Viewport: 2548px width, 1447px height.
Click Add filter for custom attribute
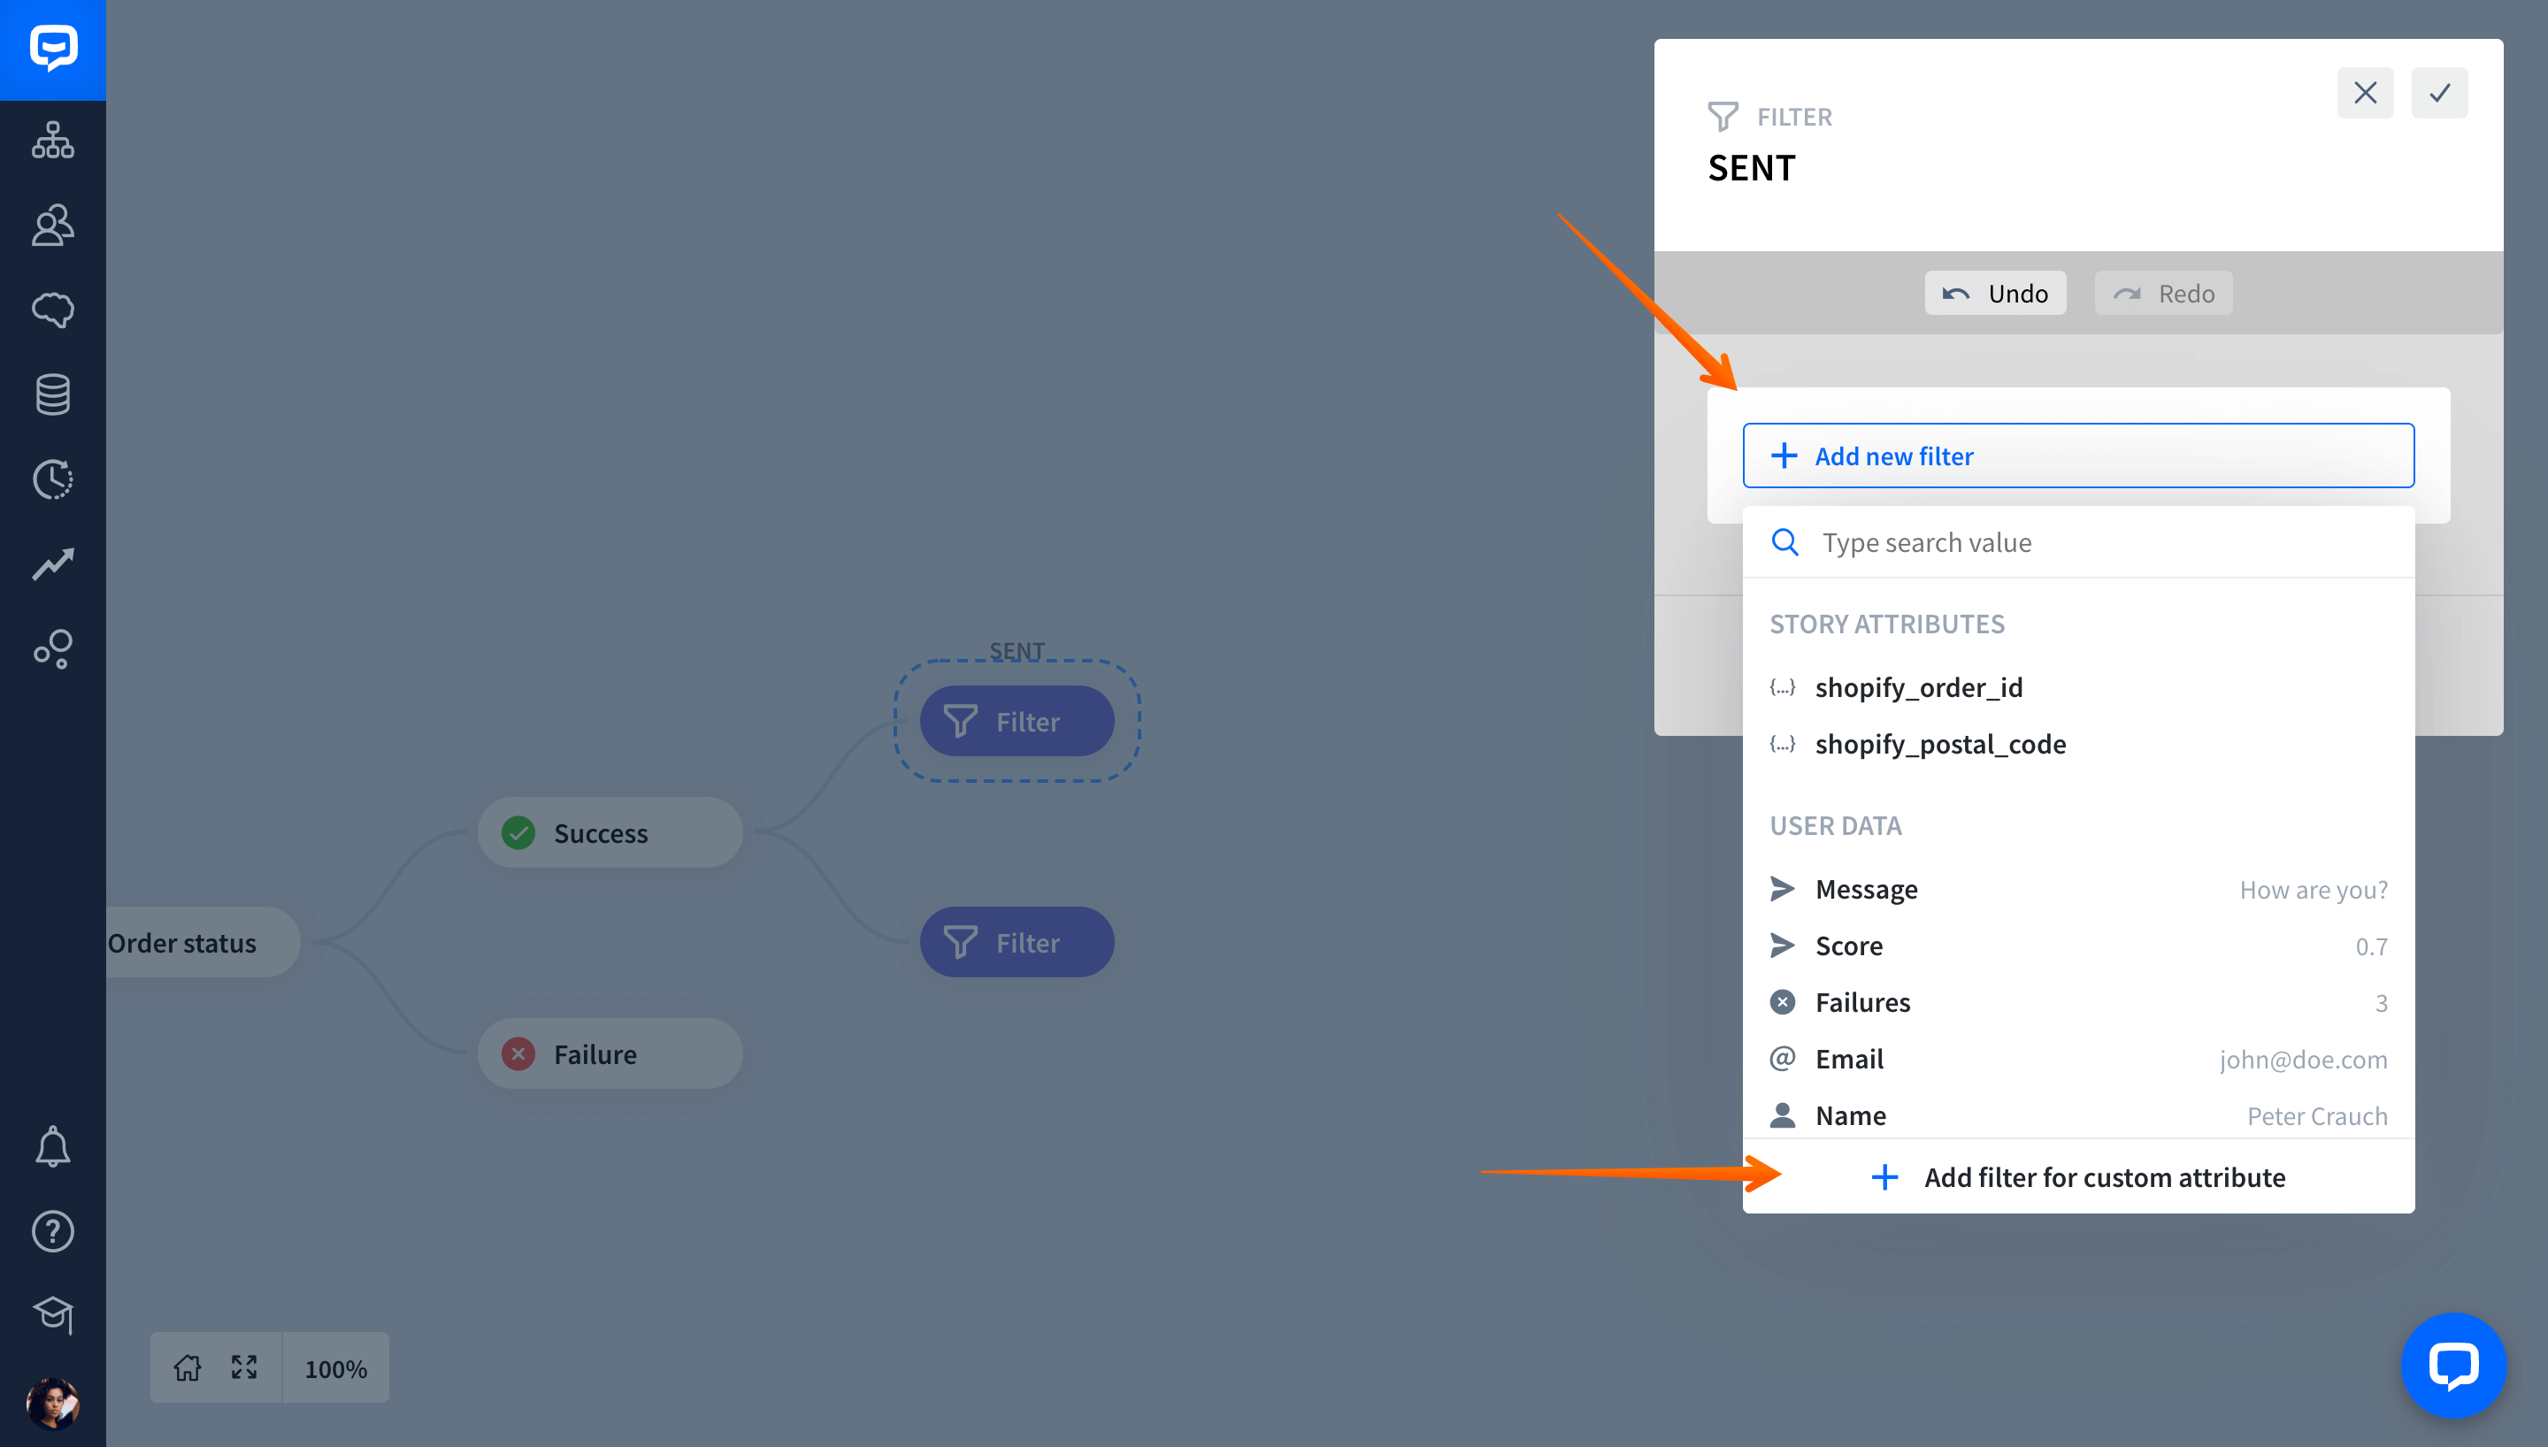coord(2078,1176)
